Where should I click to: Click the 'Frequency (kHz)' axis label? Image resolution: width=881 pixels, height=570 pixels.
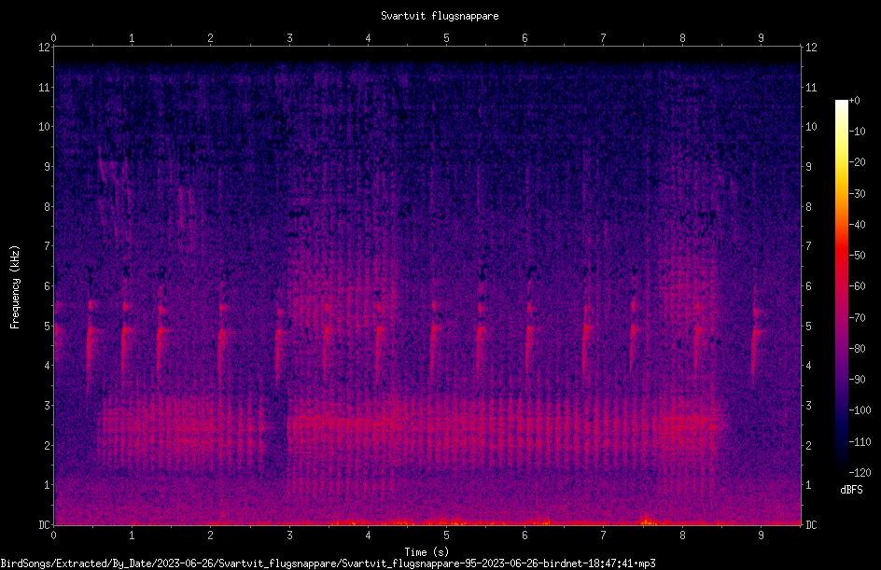point(15,287)
